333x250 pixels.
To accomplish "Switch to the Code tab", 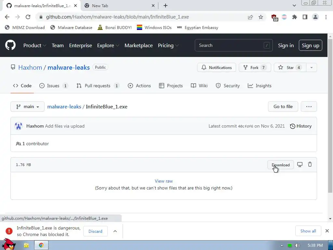I will point(22,86).
